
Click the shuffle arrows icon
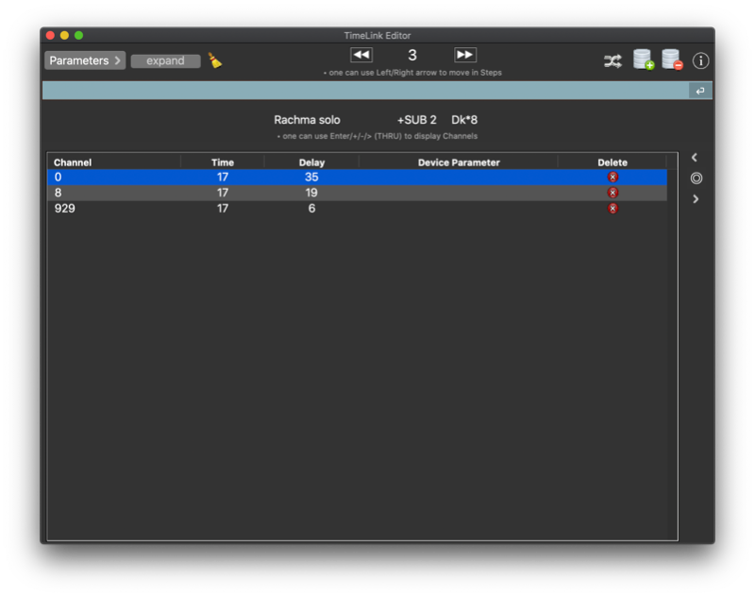(613, 60)
